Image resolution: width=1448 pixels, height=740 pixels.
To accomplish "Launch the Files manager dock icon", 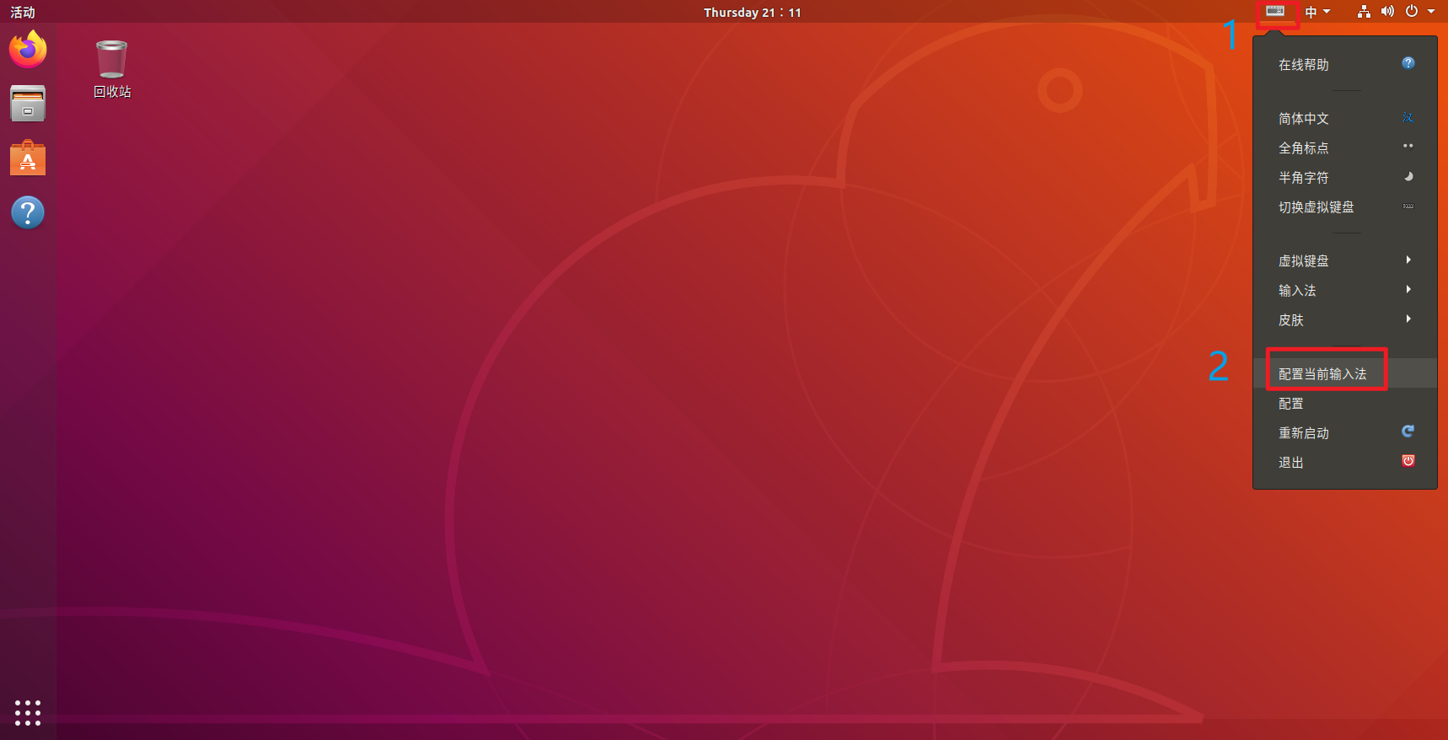I will point(28,104).
